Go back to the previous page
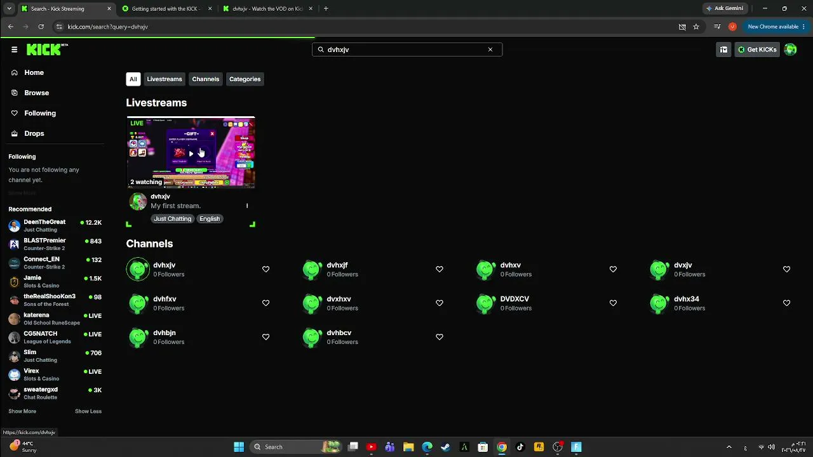This screenshot has height=457, width=813. click(11, 27)
